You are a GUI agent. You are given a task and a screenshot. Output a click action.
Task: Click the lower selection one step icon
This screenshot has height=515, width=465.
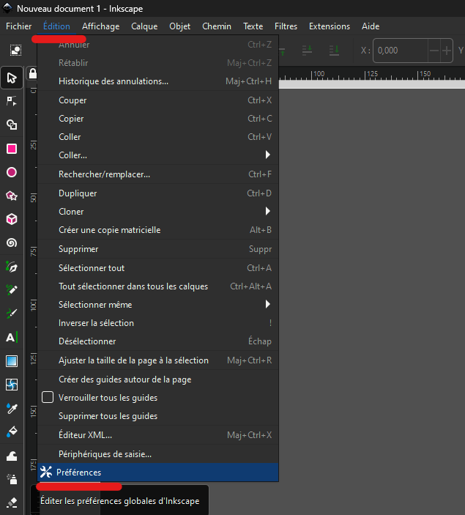307,51
